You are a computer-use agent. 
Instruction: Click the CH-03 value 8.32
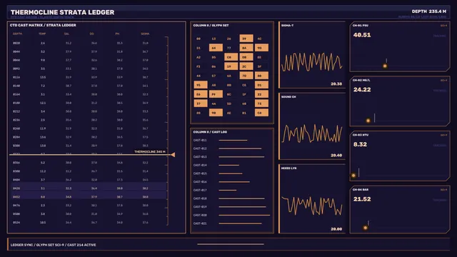[360, 144]
